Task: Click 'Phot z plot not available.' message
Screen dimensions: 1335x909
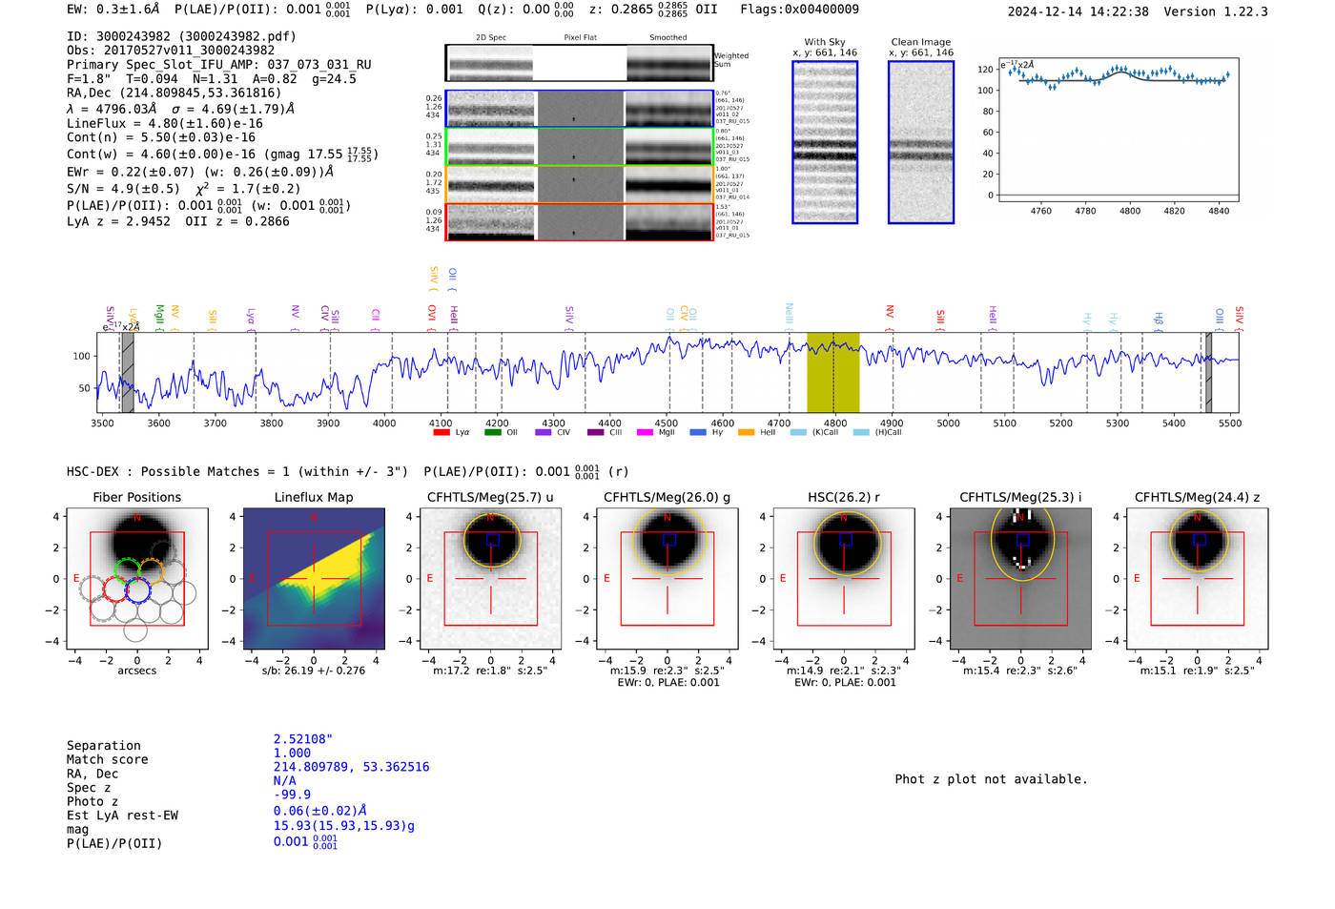Action: pos(991,779)
